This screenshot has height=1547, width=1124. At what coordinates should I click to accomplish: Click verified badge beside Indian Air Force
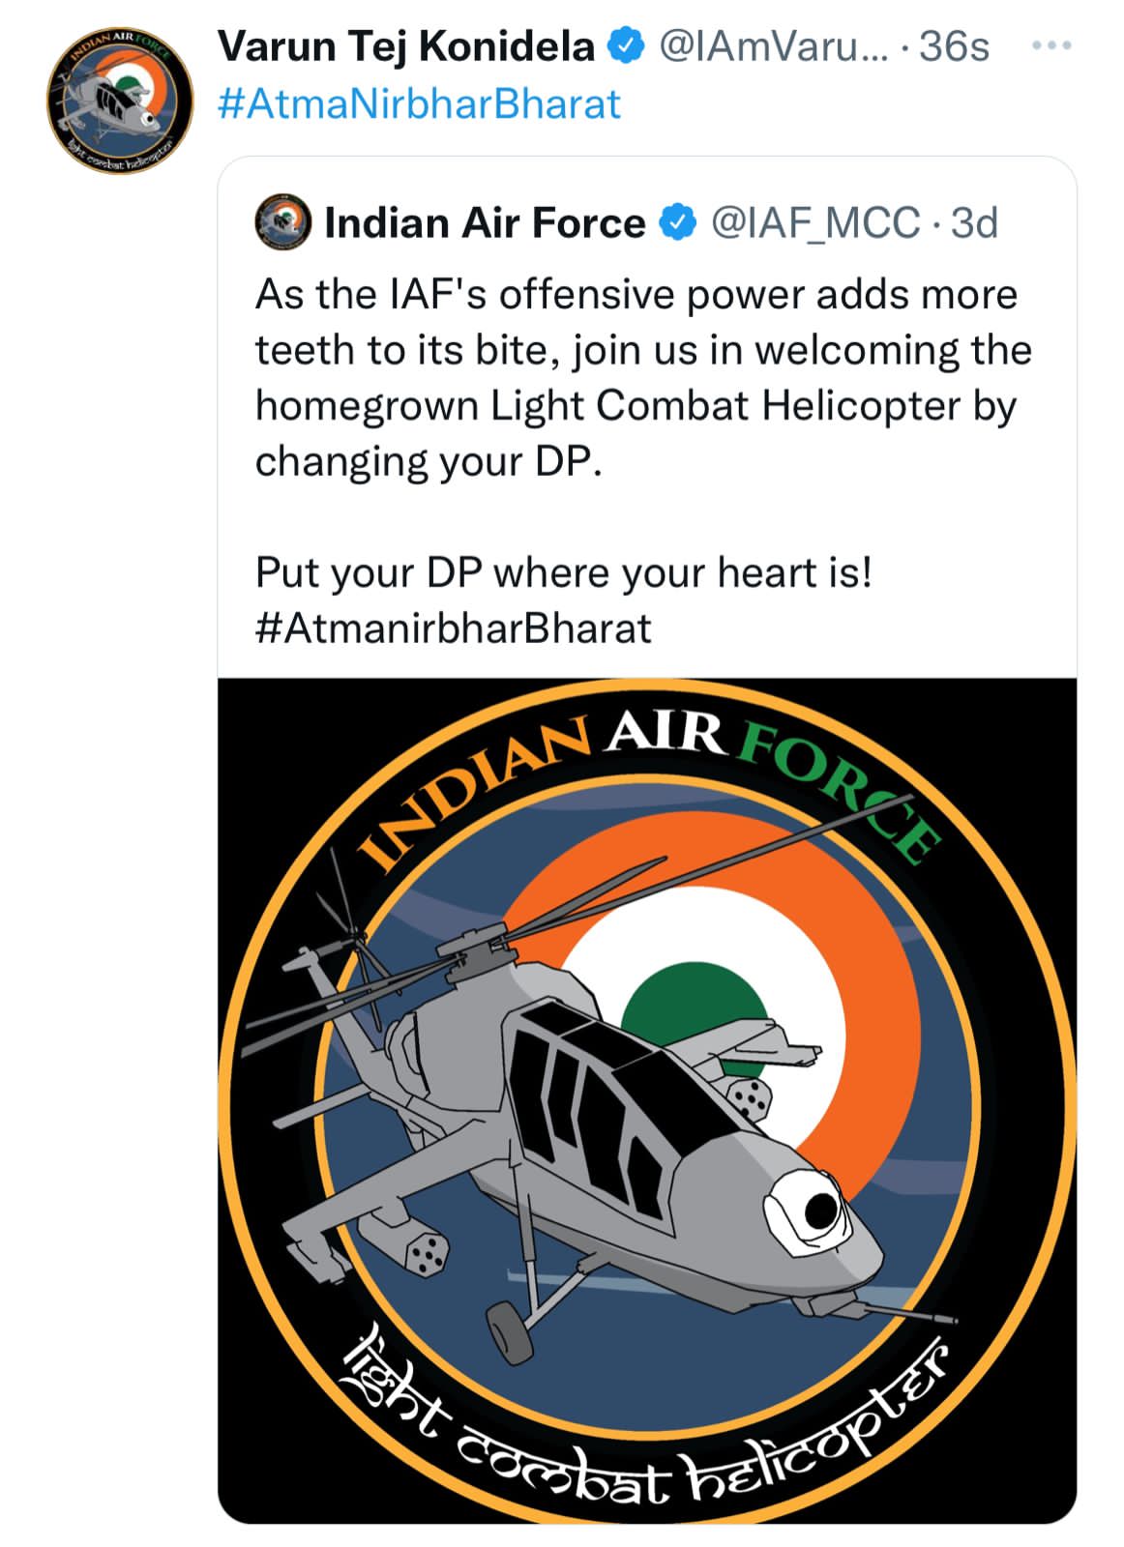(x=677, y=223)
